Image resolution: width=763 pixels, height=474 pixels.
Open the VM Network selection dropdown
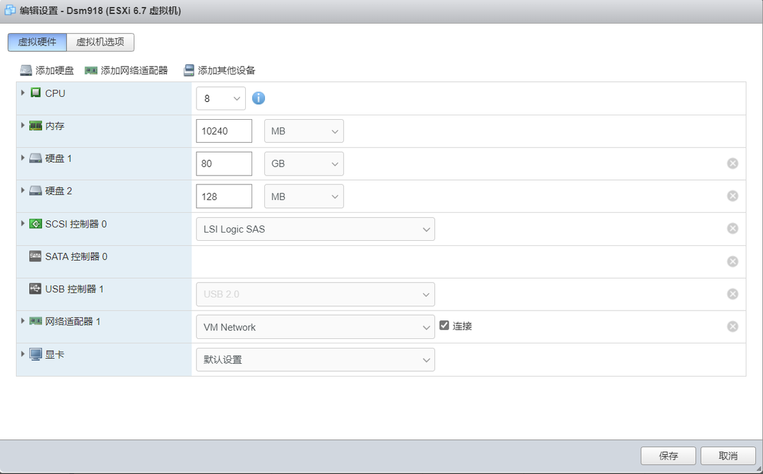click(x=316, y=327)
